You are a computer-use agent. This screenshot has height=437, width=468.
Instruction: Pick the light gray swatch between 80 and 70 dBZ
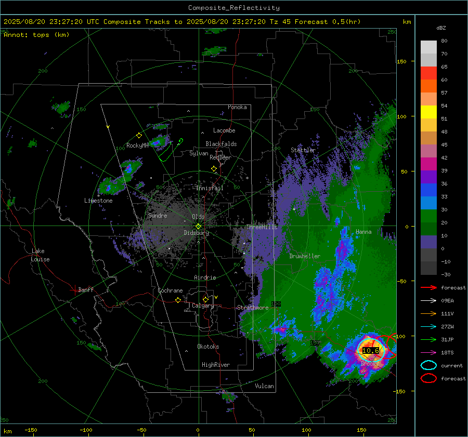(x=428, y=47)
